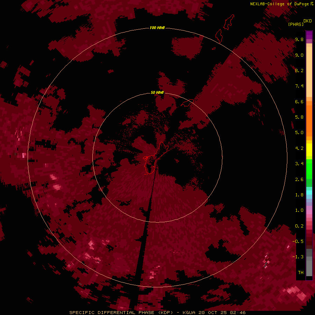Click the 9.0 value on color scale
Image resolution: width=315 pixels, height=315 pixels.
pos(299,55)
